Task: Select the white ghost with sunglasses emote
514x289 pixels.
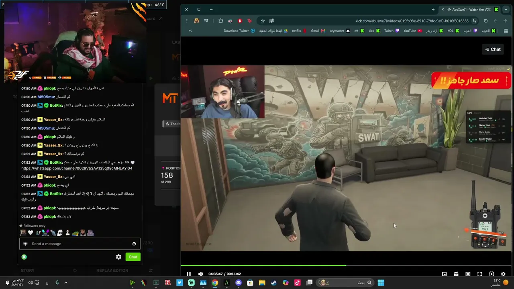Action: (x=60, y=233)
